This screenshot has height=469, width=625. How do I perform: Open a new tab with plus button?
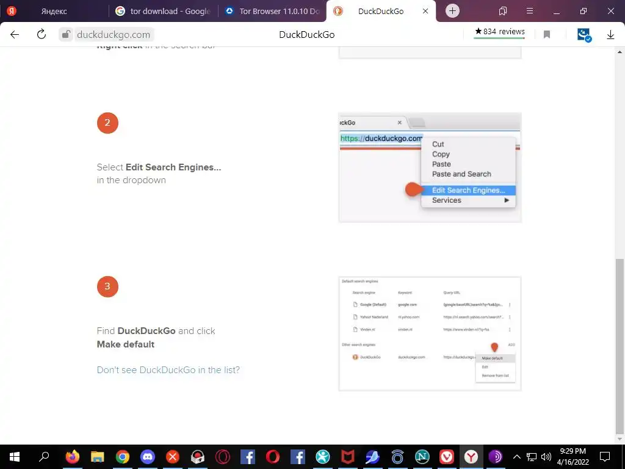coord(452,11)
